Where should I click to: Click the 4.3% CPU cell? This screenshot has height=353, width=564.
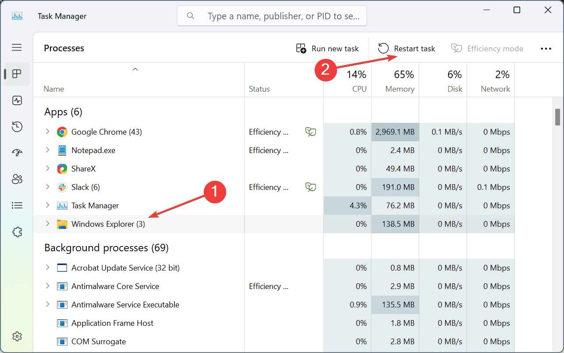[348, 206]
